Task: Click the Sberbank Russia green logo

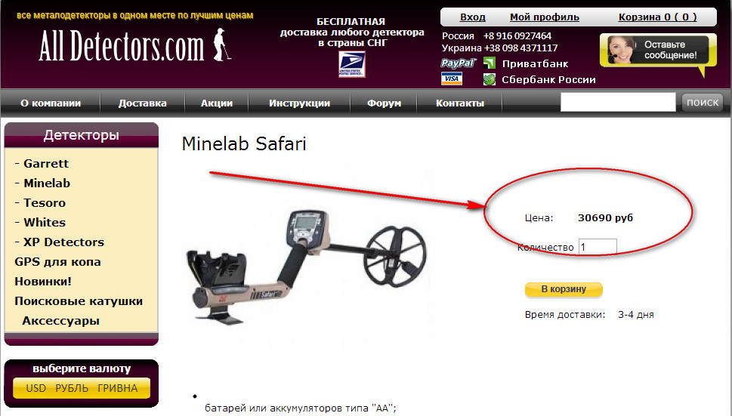Action: pos(490,79)
